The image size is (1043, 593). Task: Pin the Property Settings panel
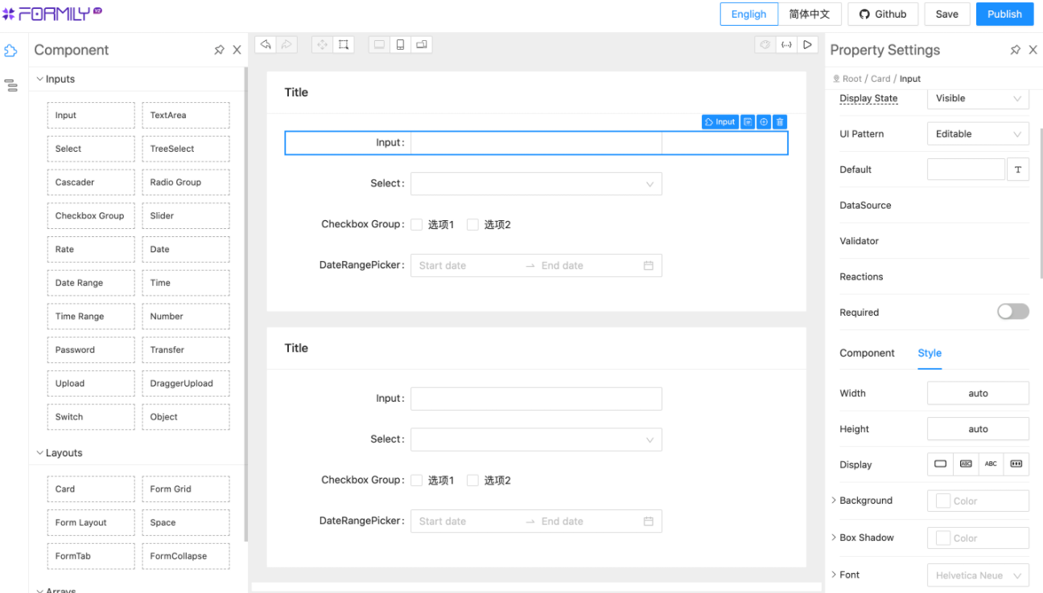click(x=1016, y=50)
